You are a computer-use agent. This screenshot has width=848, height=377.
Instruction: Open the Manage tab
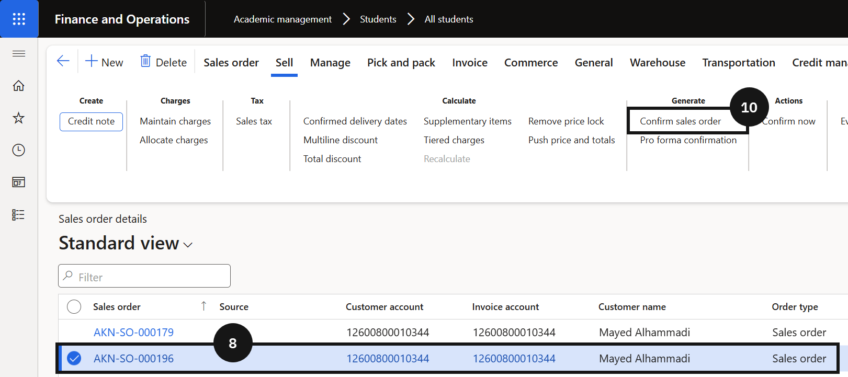[x=330, y=63]
